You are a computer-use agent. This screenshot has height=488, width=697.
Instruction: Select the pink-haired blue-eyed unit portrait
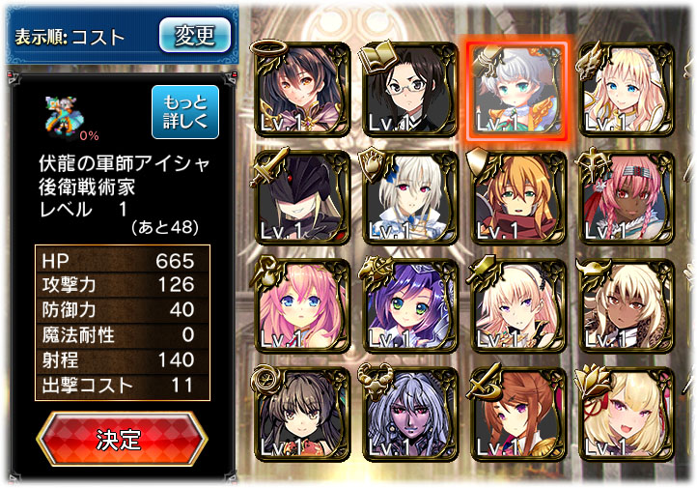[x=302, y=306]
